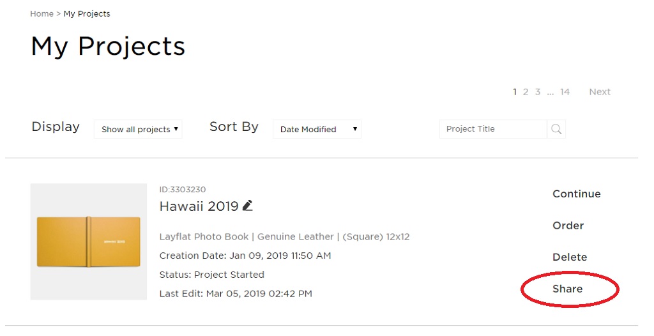The width and height of the screenshot is (654, 336).
Task: Open the Date Modified sort dropdown
Action: pyautogui.click(x=317, y=129)
